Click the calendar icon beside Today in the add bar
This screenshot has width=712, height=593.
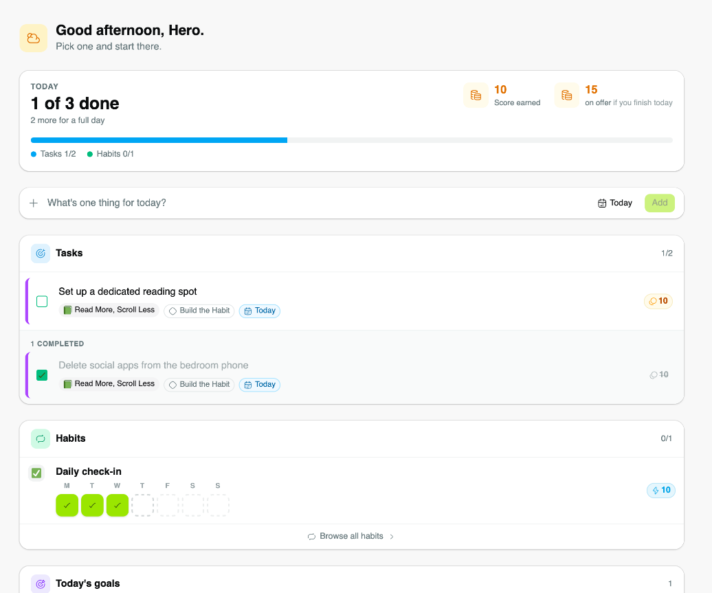pos(601,203)
